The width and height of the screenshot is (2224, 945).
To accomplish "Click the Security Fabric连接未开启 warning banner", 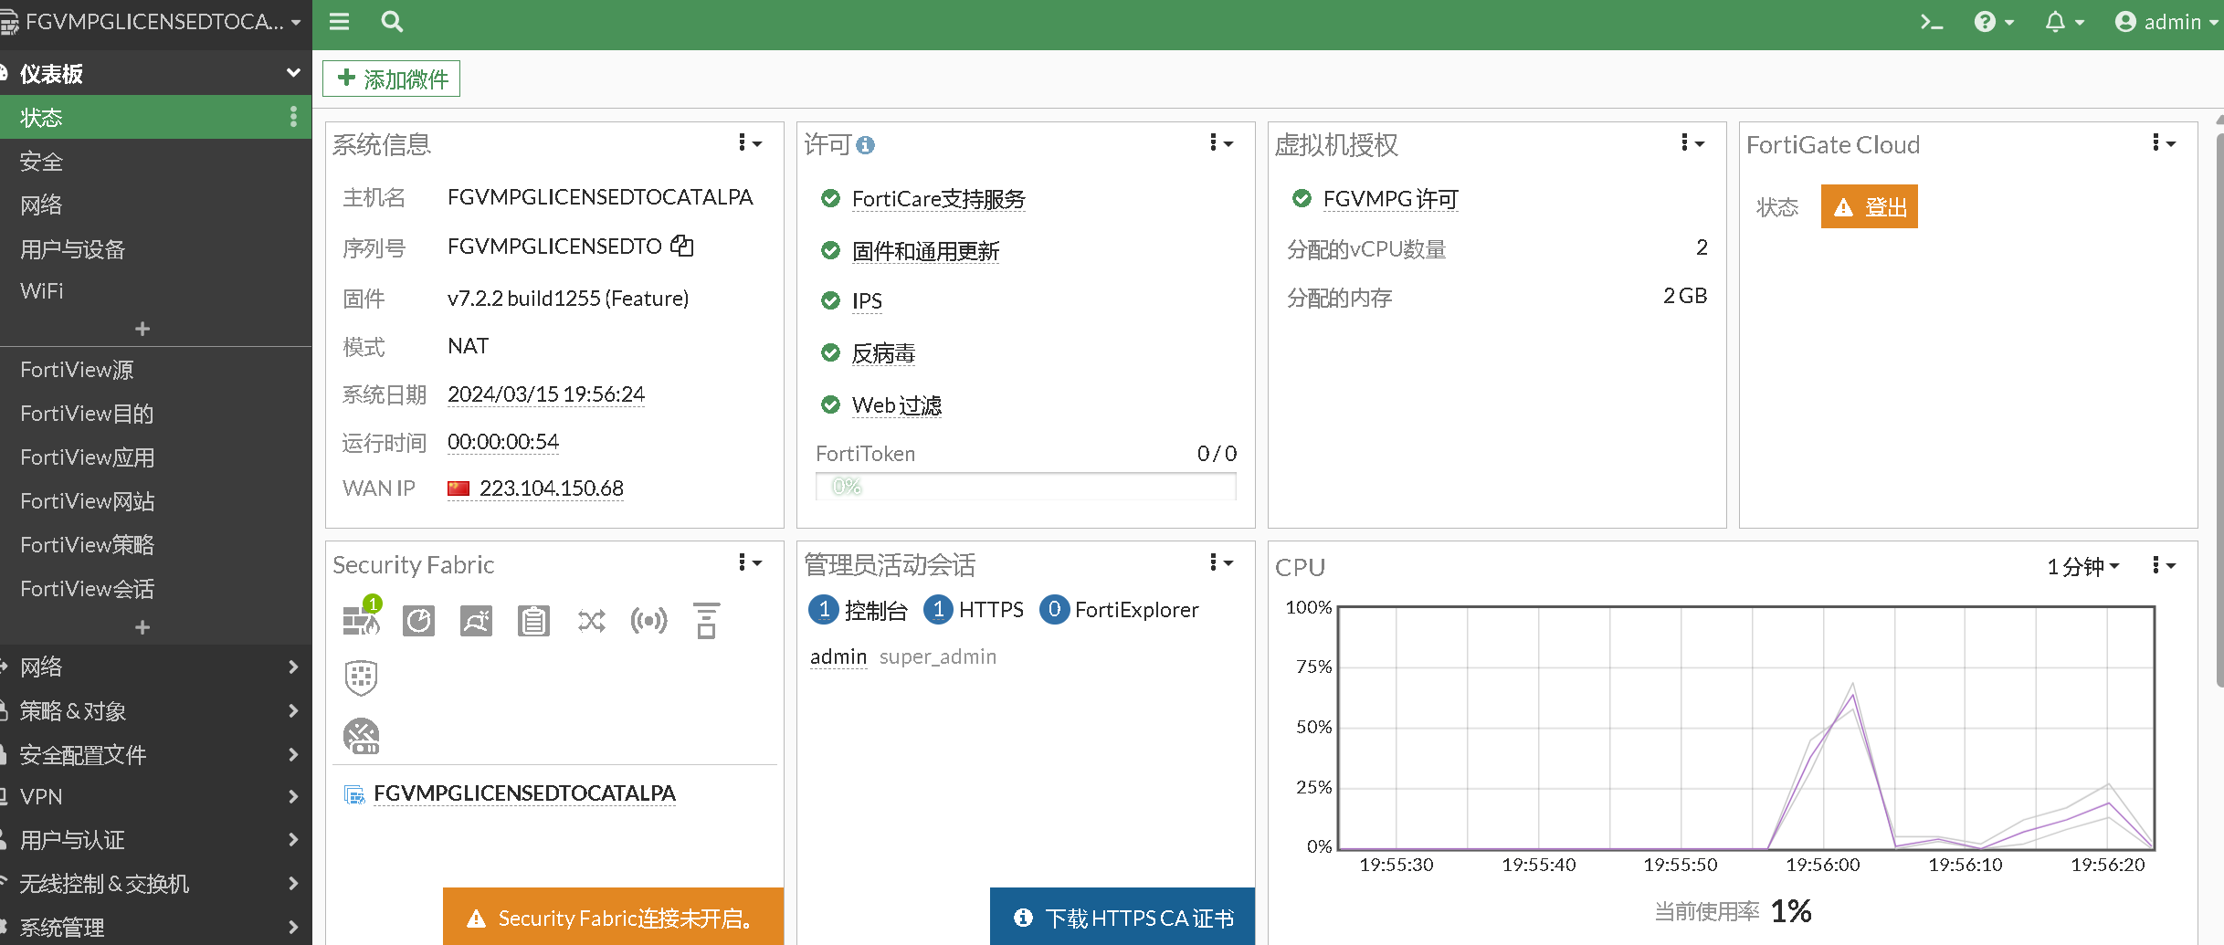I will click(614, 917).
